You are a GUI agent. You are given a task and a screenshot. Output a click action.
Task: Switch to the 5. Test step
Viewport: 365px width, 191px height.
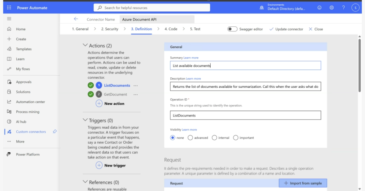coord(195,29)
